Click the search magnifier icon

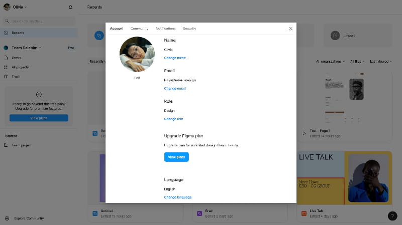point(7,21)
